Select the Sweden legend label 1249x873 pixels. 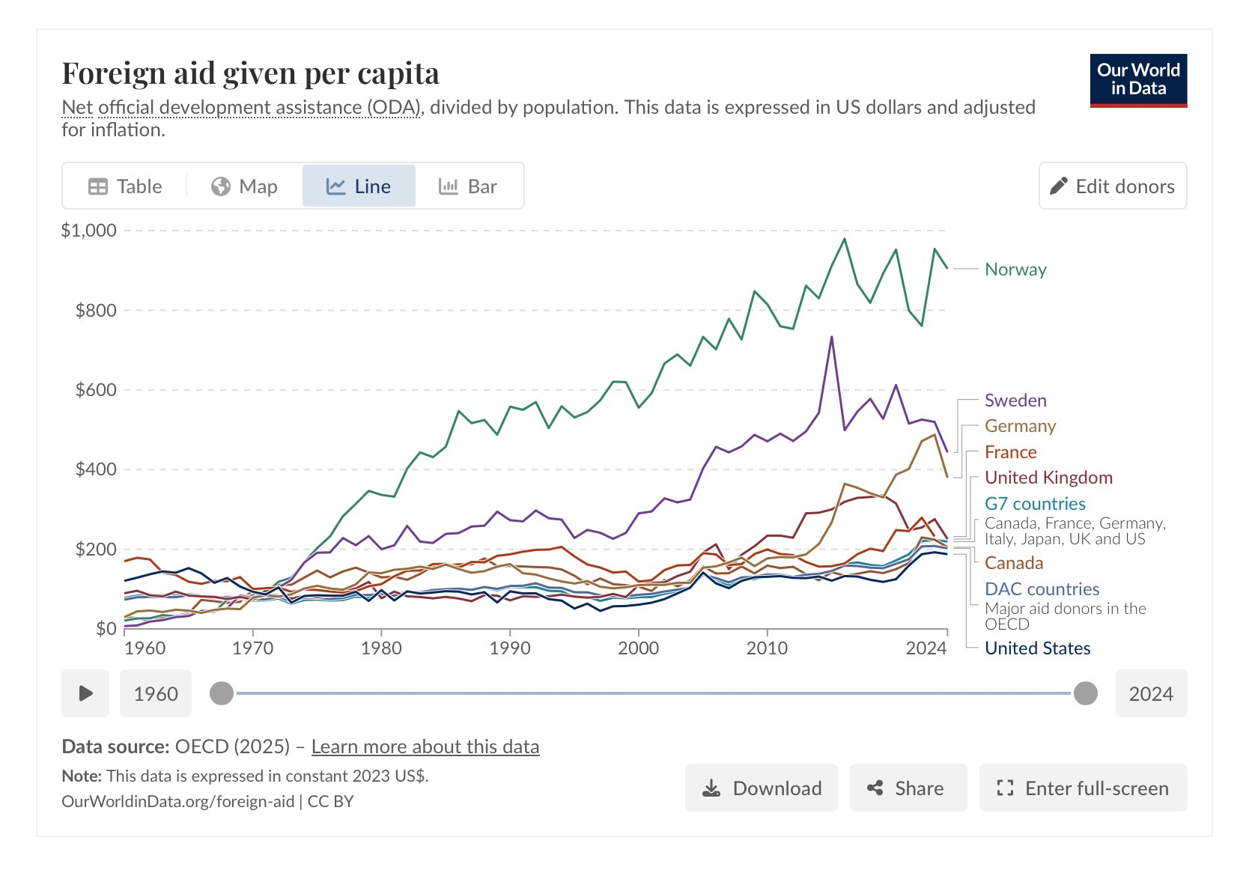(1015, 401)
